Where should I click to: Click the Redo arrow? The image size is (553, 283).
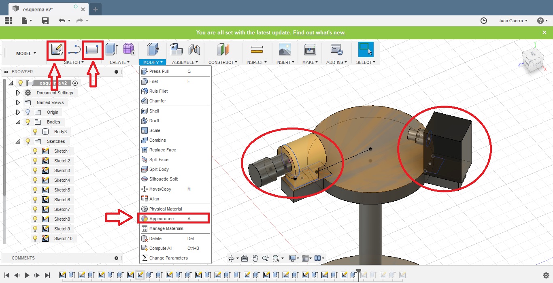pyautogui.click(x=79, y=21)
